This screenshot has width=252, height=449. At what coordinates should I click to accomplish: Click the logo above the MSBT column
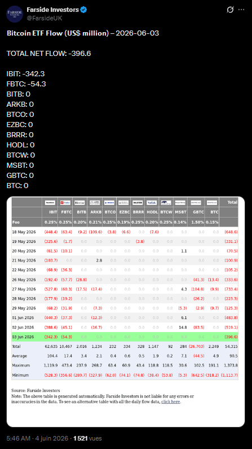click(180, 202)
